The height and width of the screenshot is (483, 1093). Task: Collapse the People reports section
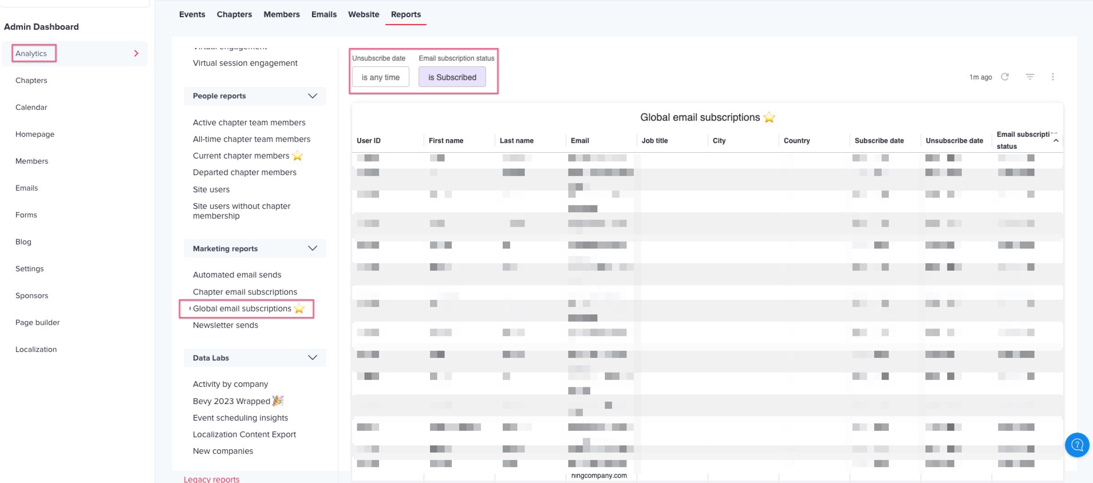(x=312, y=96)
